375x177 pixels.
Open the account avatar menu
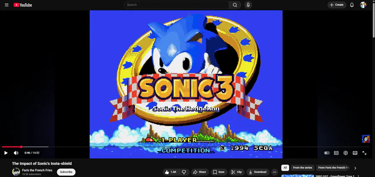pyautogui.click(x=363, y=5)
